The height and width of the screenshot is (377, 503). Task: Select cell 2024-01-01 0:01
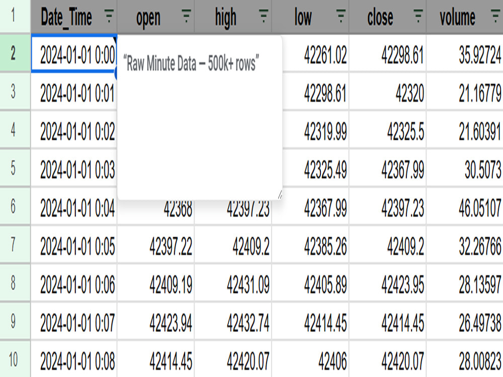[74, 91]
